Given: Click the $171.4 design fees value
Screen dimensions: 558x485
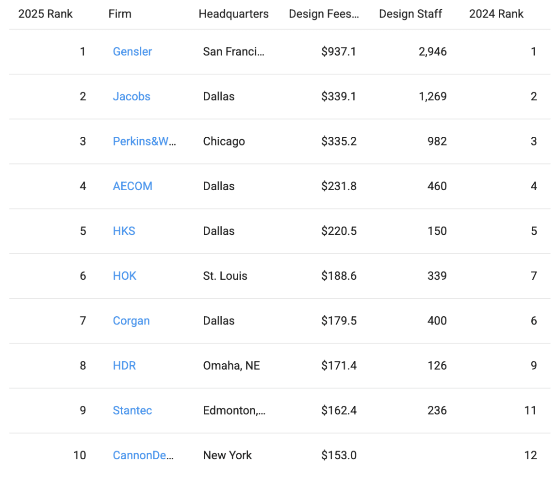Looking at the screenshot, I should click(x=339, y=365).
